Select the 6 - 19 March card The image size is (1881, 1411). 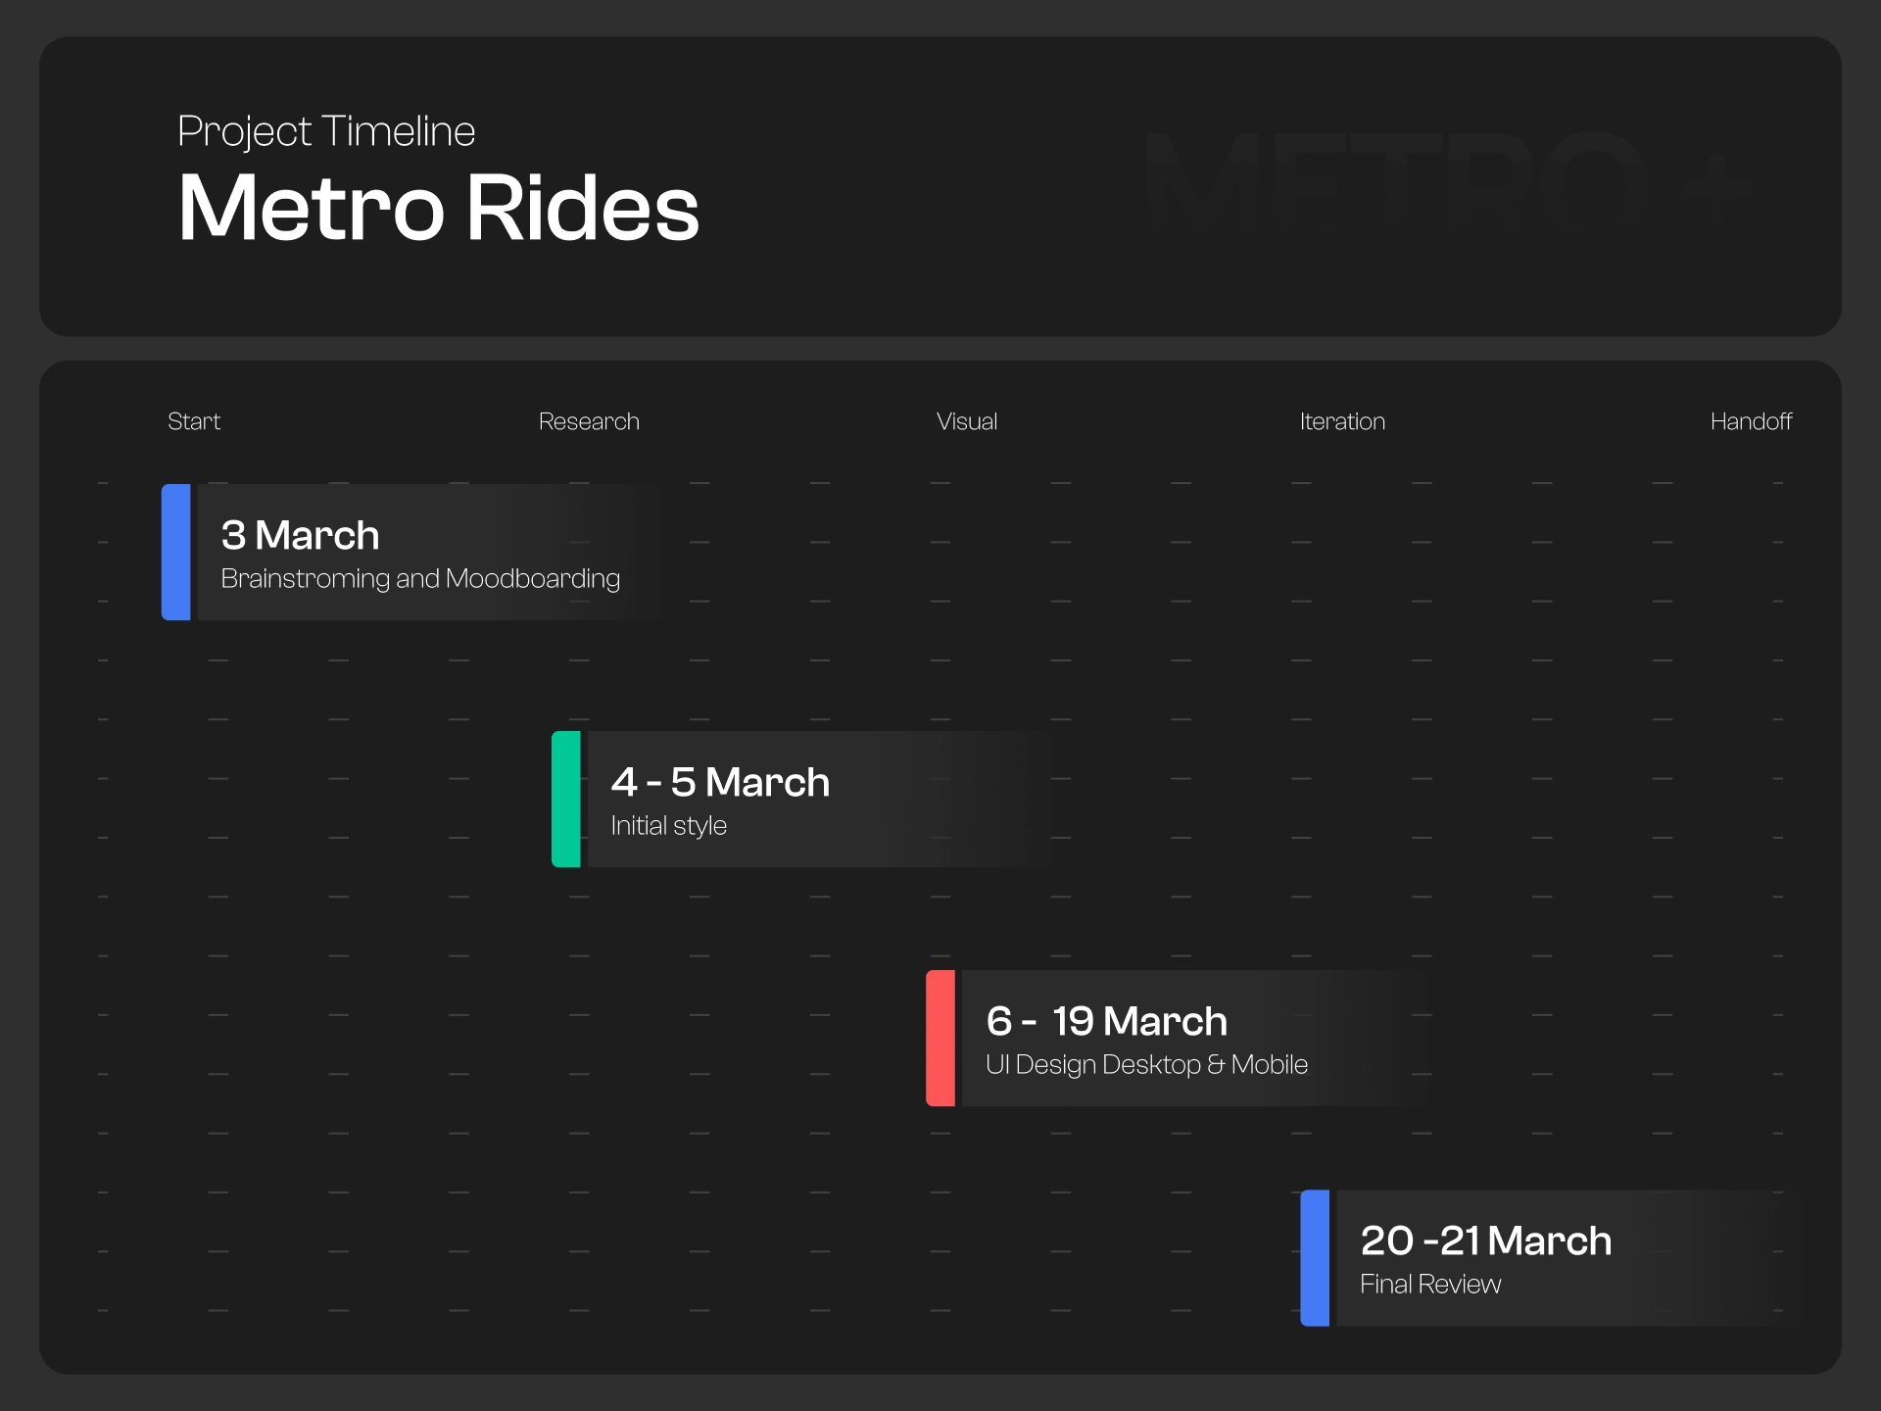click(x=1107, y=1021)
